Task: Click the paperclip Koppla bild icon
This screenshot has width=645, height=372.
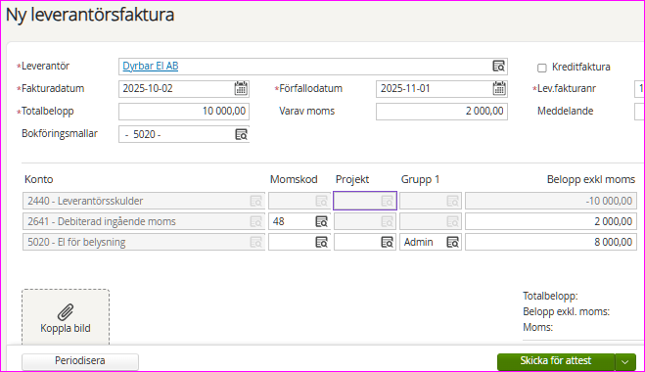Action: pos(66,312)
